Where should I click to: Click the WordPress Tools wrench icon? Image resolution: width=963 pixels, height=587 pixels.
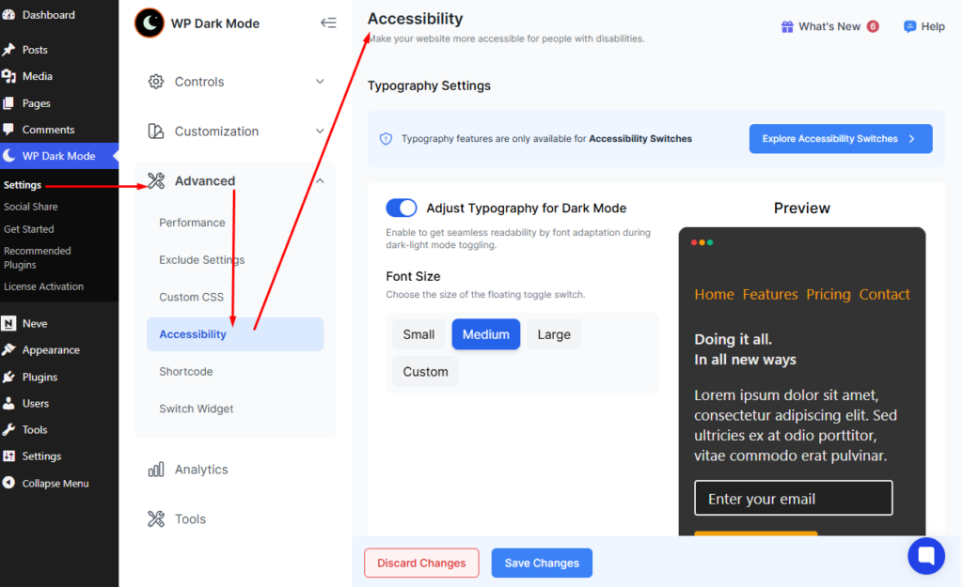[x=8, y=429]
